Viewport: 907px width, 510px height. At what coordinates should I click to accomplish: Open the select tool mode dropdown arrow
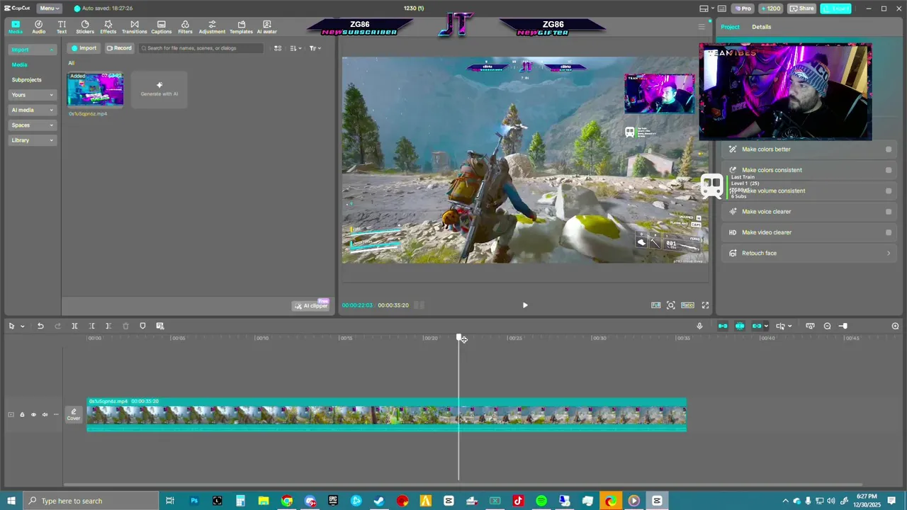(23, 326)
